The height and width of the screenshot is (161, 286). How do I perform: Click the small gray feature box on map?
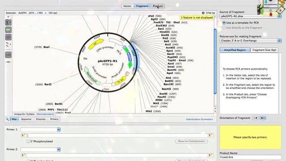pyautogui.click(x=85, y=59)
